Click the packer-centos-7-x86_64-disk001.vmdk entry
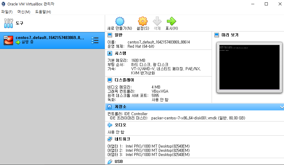 [x=198, y=118]
